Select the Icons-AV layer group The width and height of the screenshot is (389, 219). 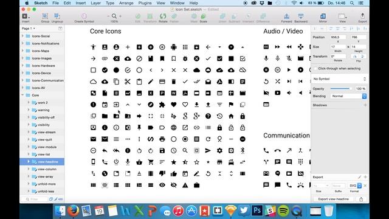pyautogui.click(x=38, y=88)
